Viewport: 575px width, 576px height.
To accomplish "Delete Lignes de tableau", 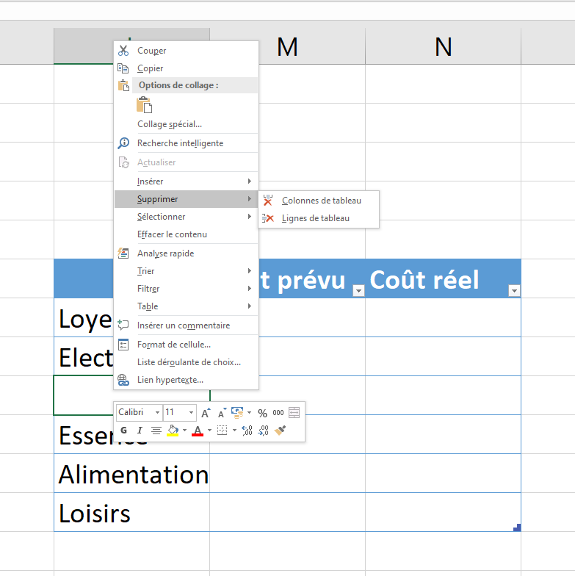I will point(319,217).
